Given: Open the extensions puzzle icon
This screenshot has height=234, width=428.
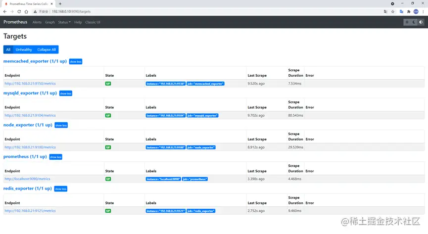Looking at the screenshot, I should 409,11.
